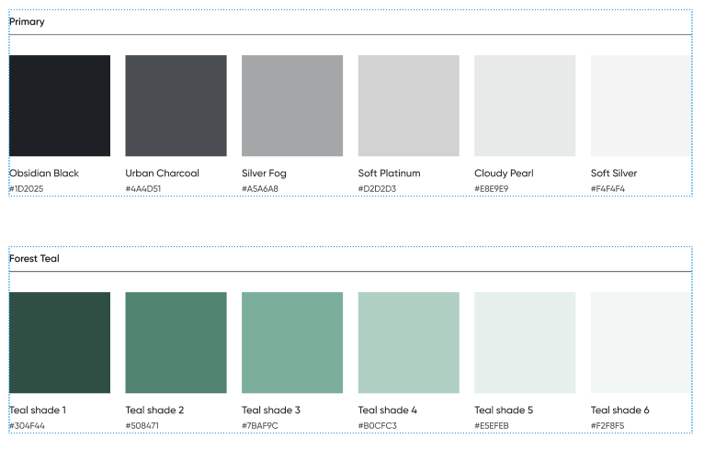Click the hex value #7BAF9C
The height and width of the screenshot is (450, 704).
(x=260, y=426)
